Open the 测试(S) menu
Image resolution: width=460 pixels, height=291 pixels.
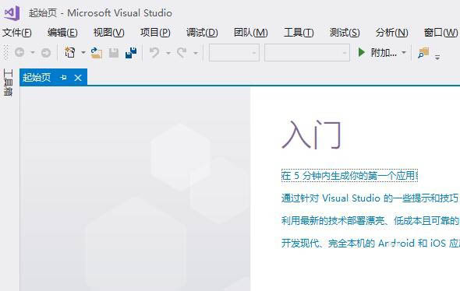[x=345, y=32]
